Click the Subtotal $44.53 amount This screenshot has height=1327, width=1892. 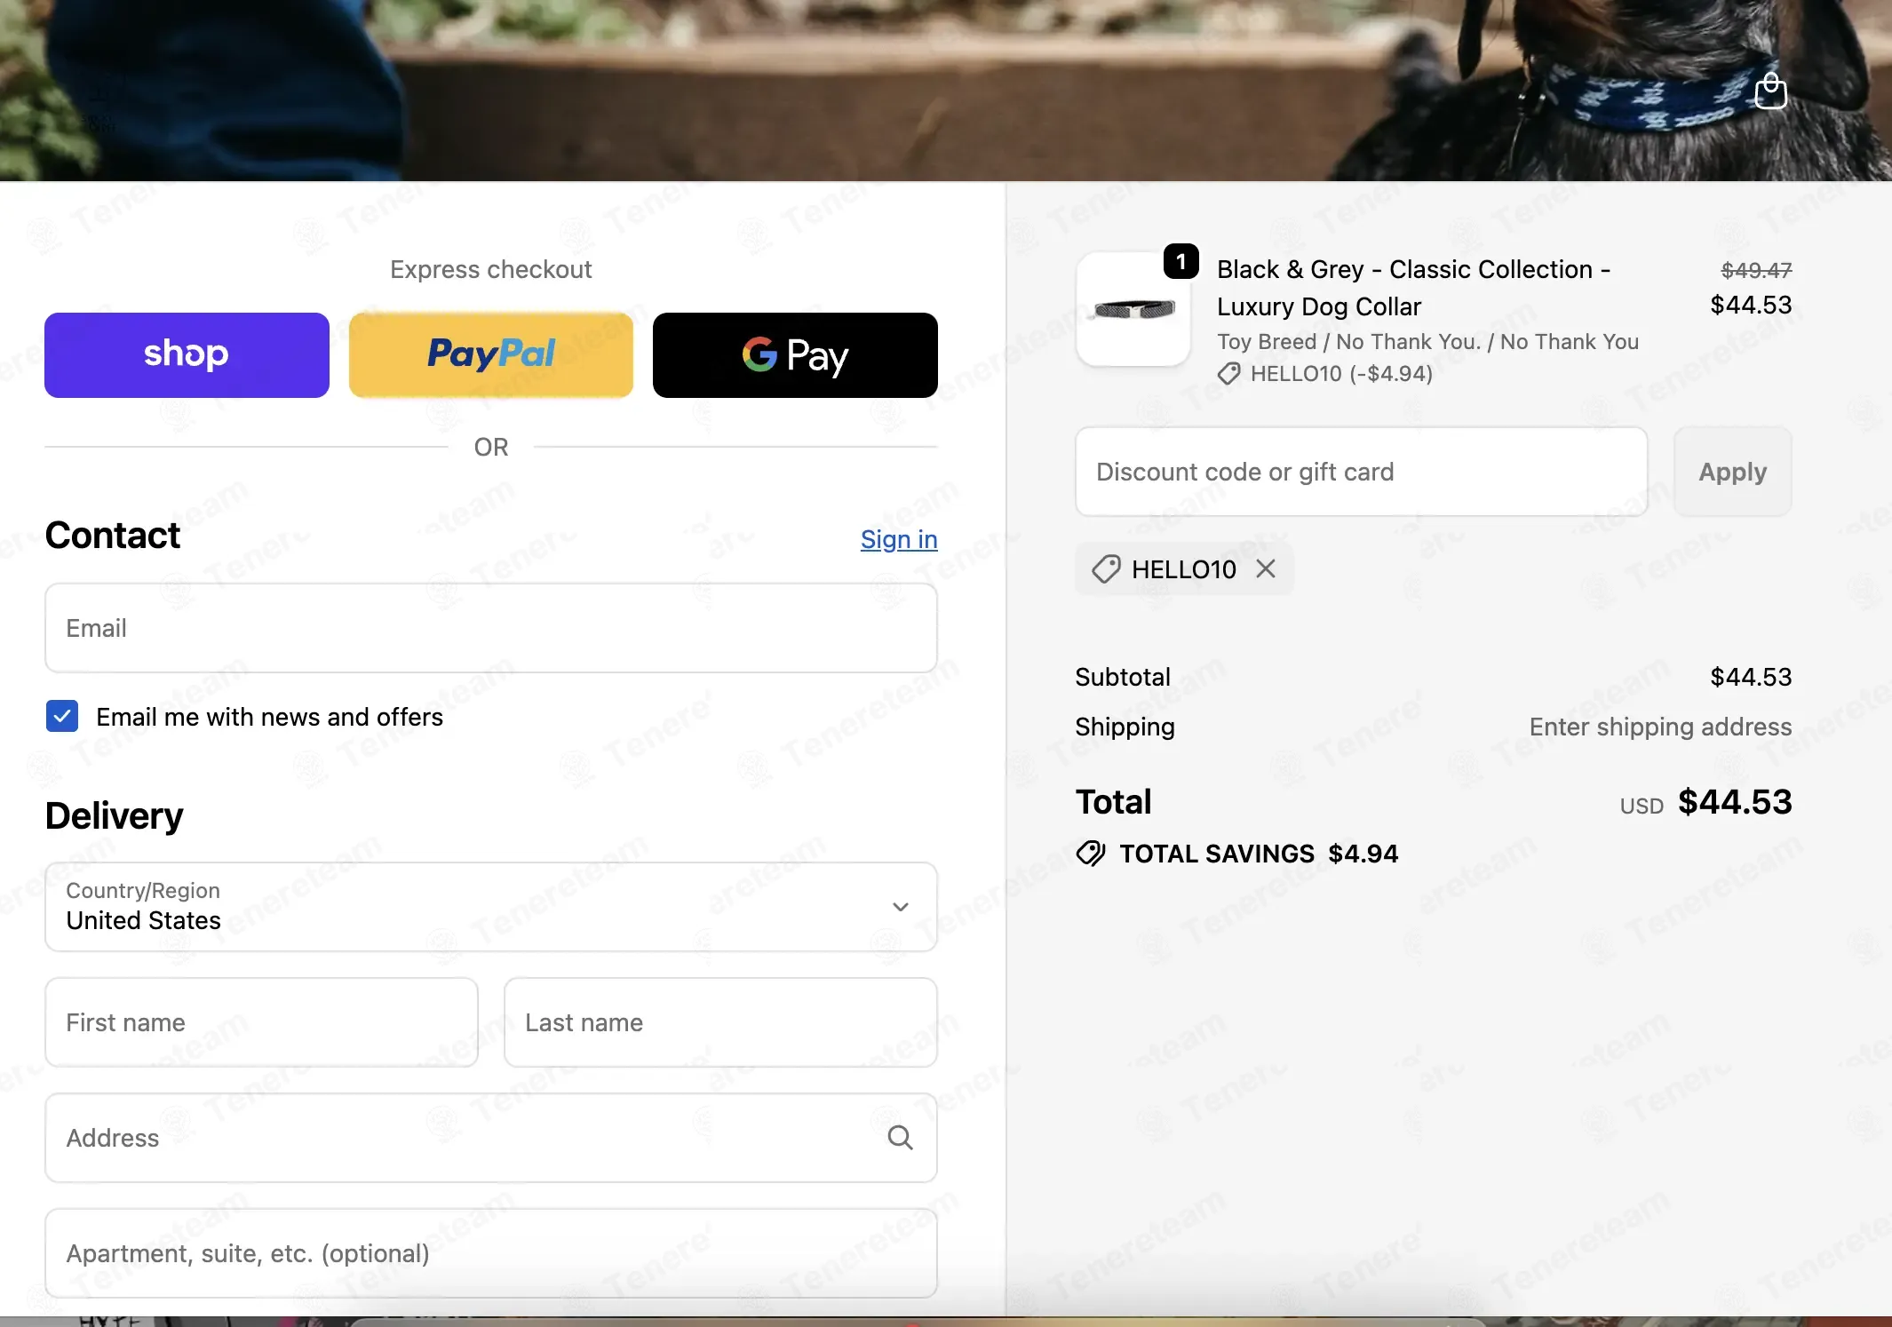click(1751, 677)
